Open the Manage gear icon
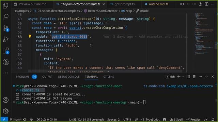 [x=5, y=111]
